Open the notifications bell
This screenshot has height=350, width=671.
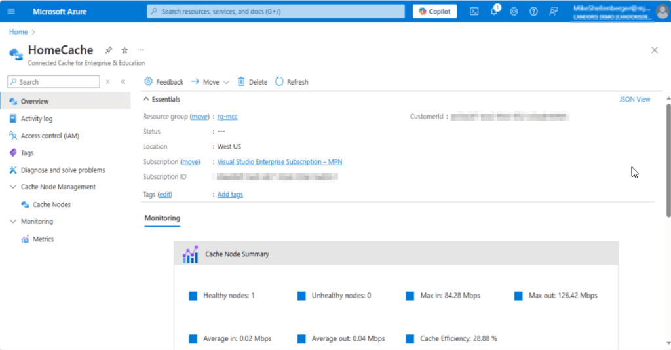[x=494, y=11]
